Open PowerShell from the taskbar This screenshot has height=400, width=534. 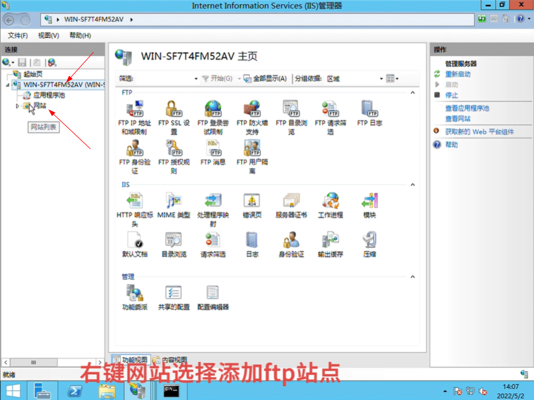(75, 391)
